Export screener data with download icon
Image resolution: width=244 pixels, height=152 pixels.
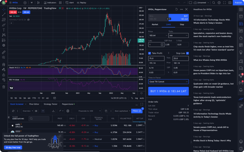[x=53, y=111]
